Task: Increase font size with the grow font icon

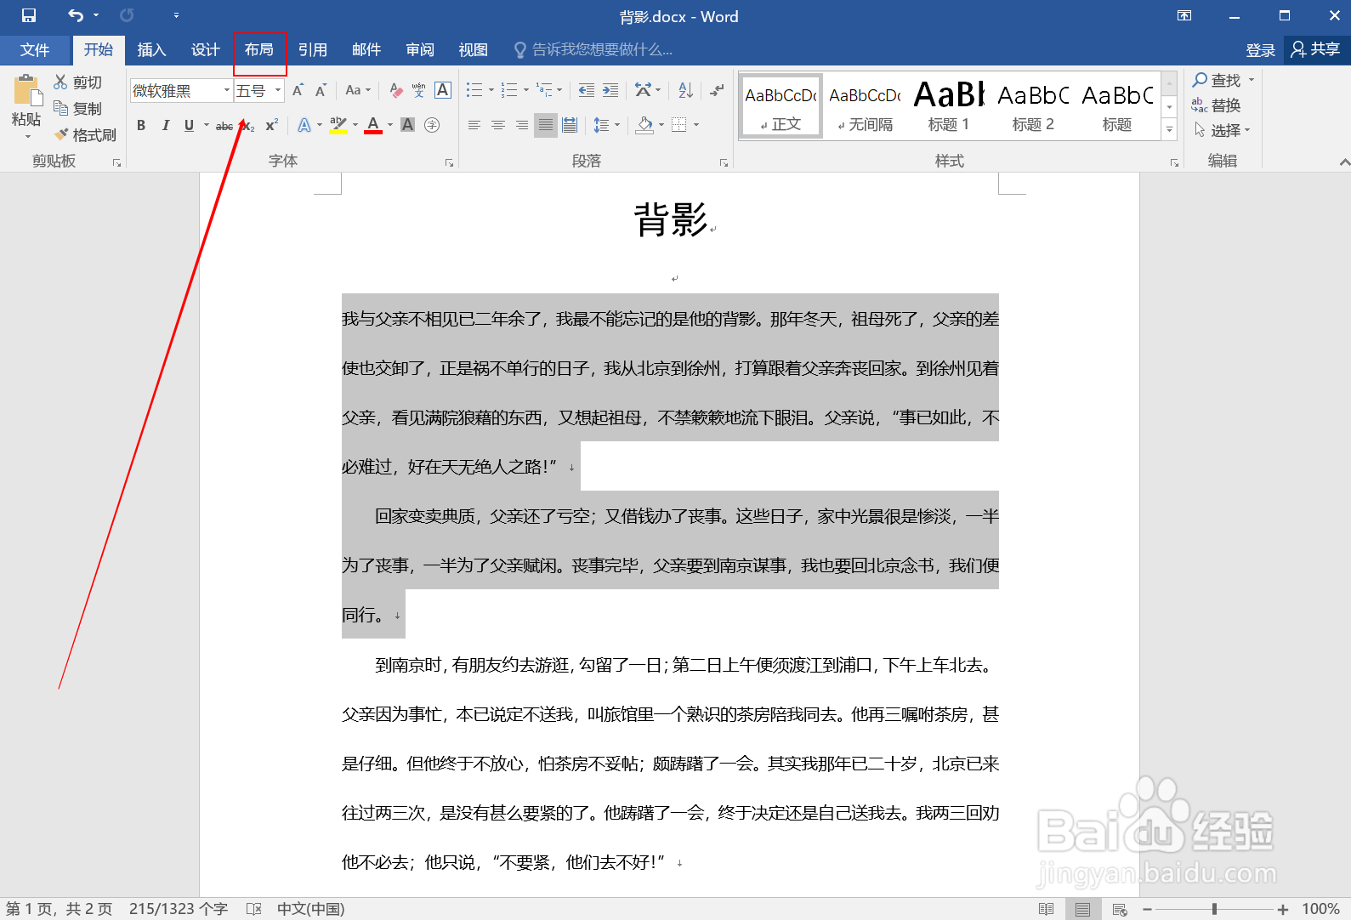Action: (x=298, y=90)
